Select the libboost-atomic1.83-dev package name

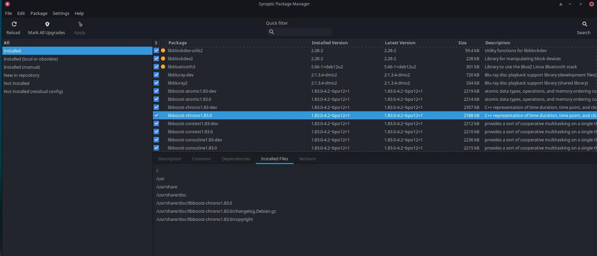click(x=192, y=91)
